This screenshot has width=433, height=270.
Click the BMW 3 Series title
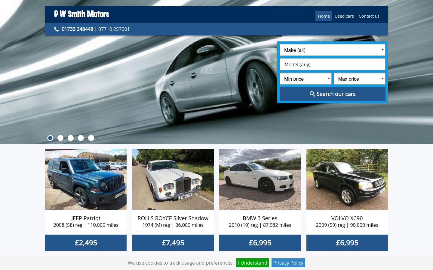pyautogui.click(x=260, y=218)
